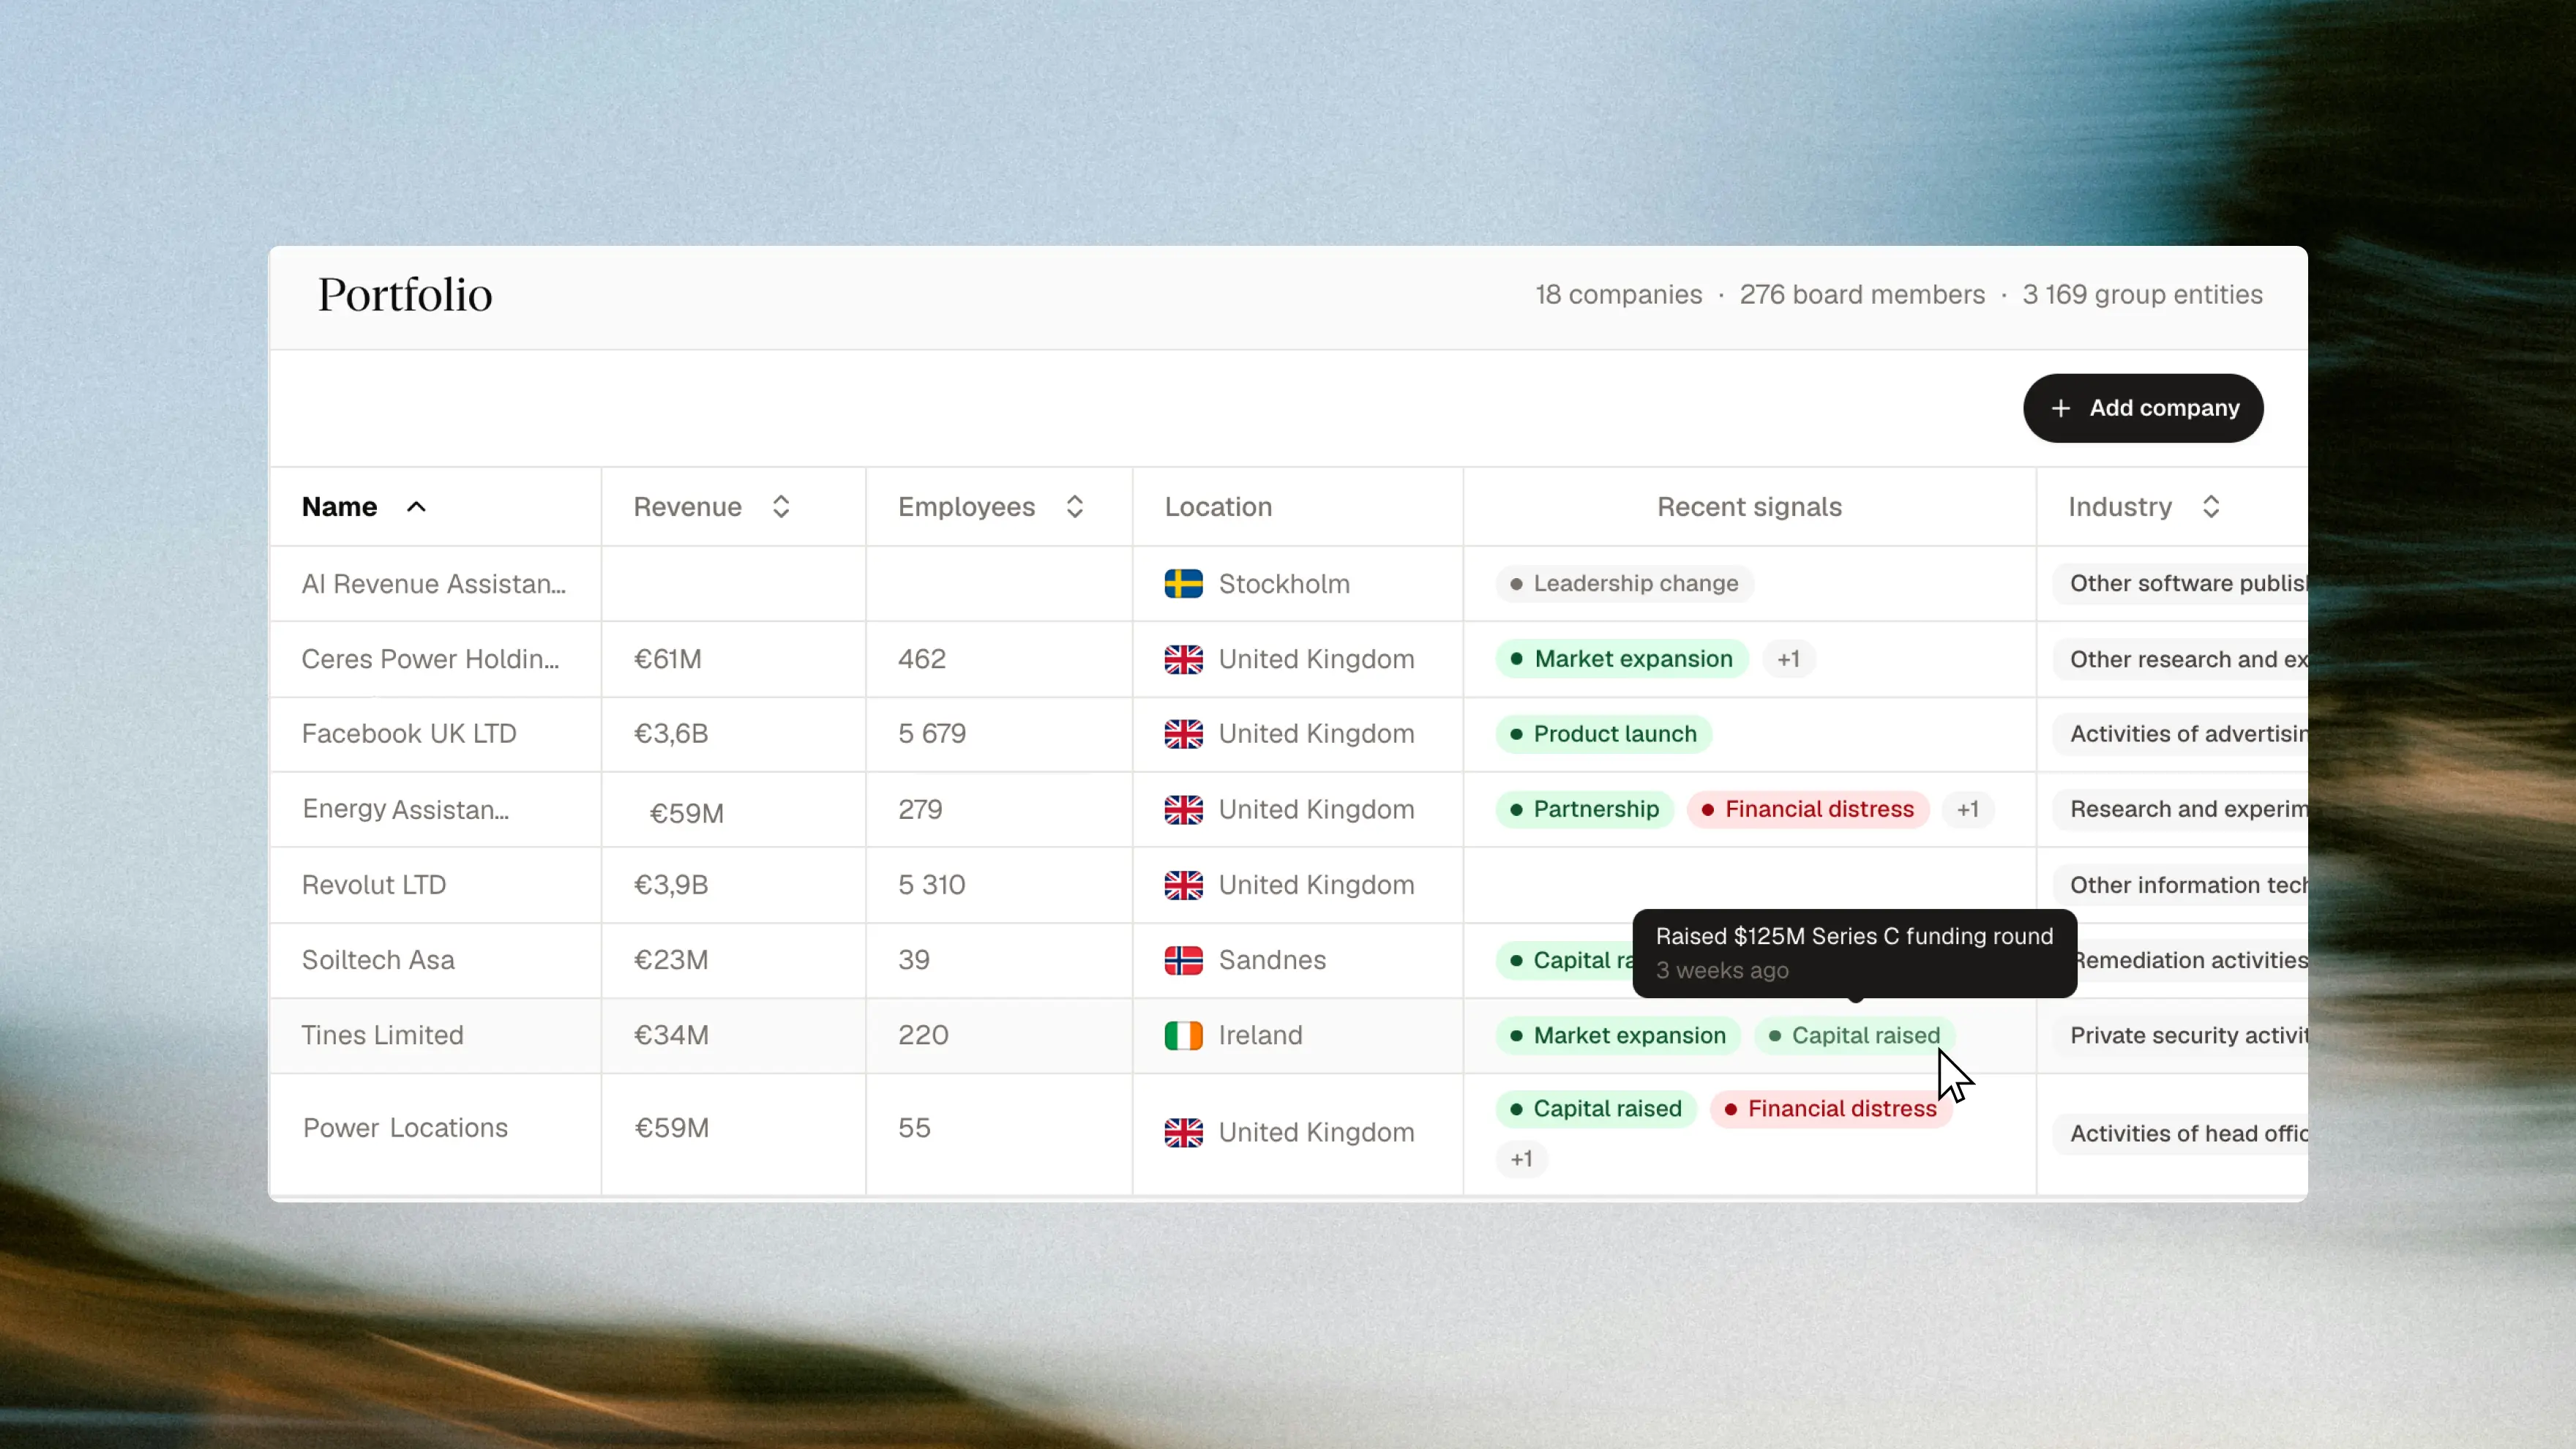Click the UK flag in Power Locations row
The height and width of the screenshot is (1449, 2576).
click(1183, 1133)
